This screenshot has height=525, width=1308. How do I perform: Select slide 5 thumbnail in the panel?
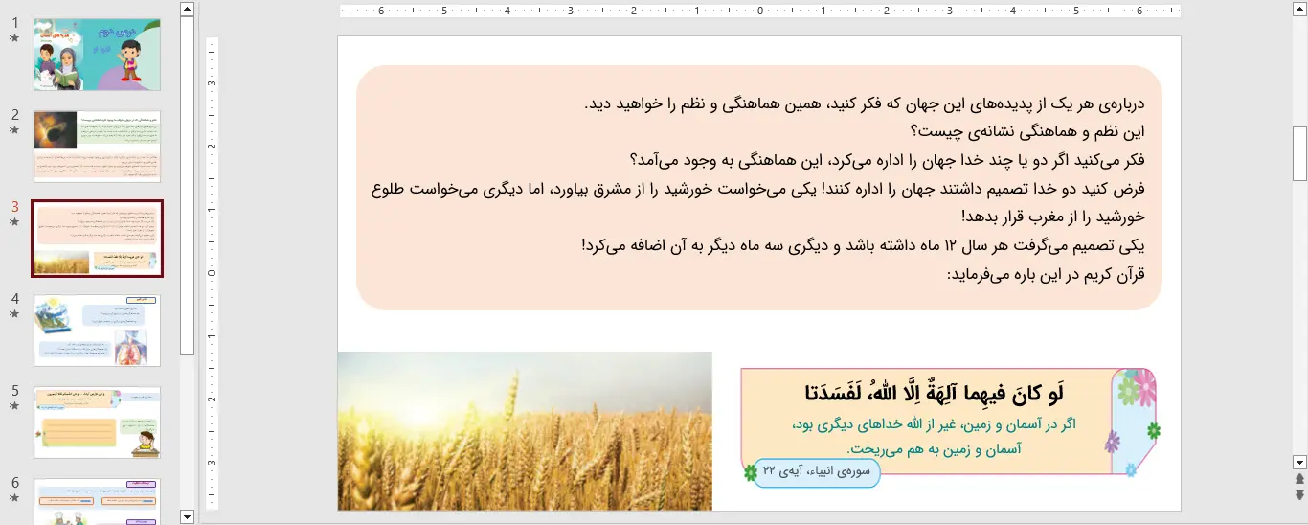pyautogui.click(x=97, y=422)
